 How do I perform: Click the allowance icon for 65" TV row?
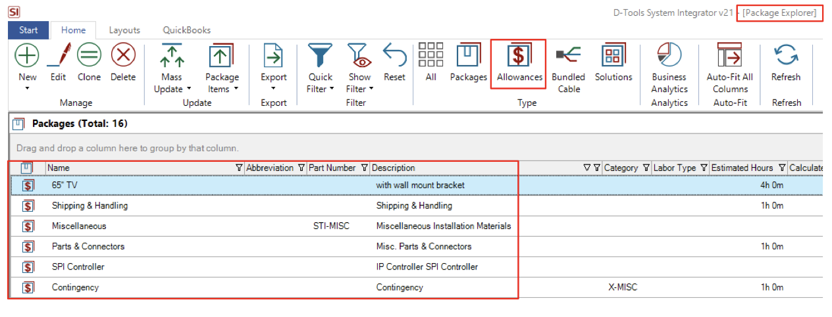[28, 185]
